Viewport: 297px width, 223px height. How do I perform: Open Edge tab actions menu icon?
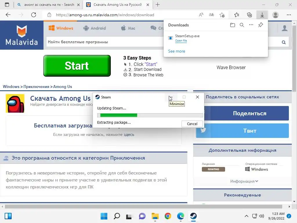pyautogui.click(x=7, y=5)
